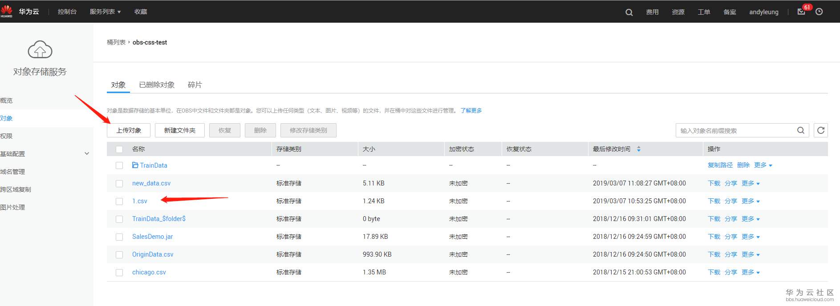Select 概览 in sidebar
Image resolution: width=840 pixels, height=306 pixels.
coord(6,101)
